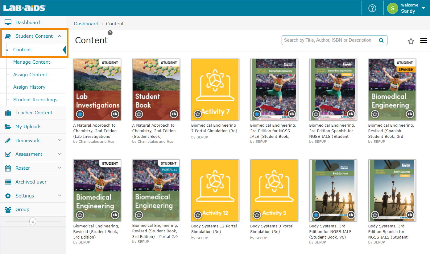This screenshot has height=254, width=430.
Task: Unfavorite the Lab Investigations book star
Action: (80, 114)
